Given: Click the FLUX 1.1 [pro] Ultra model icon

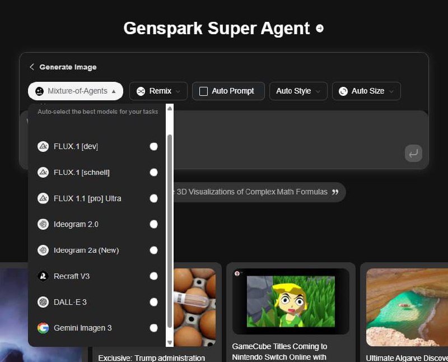Looking at the screenshot, I should pos(43,198).
